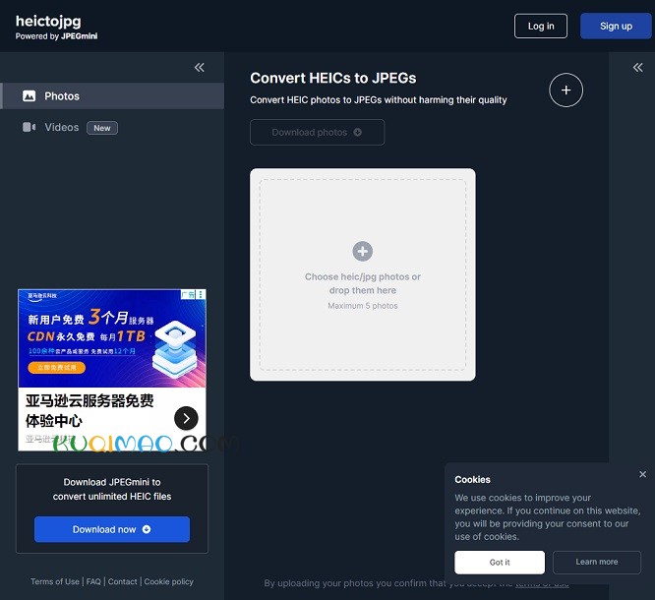This screenshot has height=600, width=655.
Task: Click the Log in button
Action: pyautogui.click(x=541, y=26)
